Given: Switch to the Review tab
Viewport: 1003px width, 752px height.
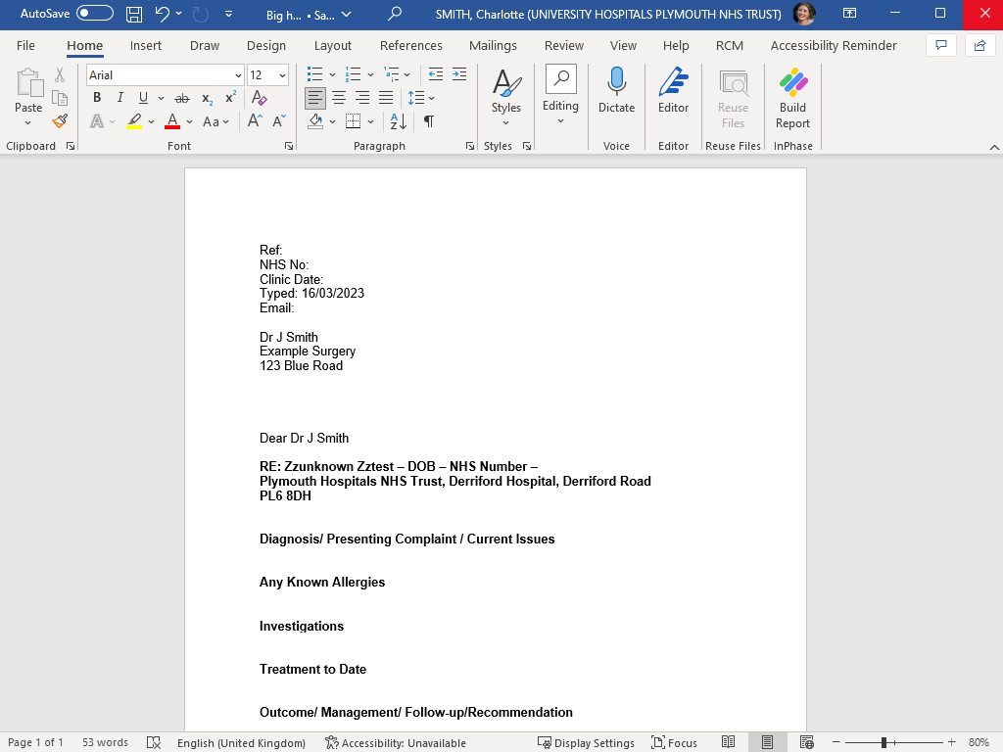Looking at the screenshot, I should point(563,45).
